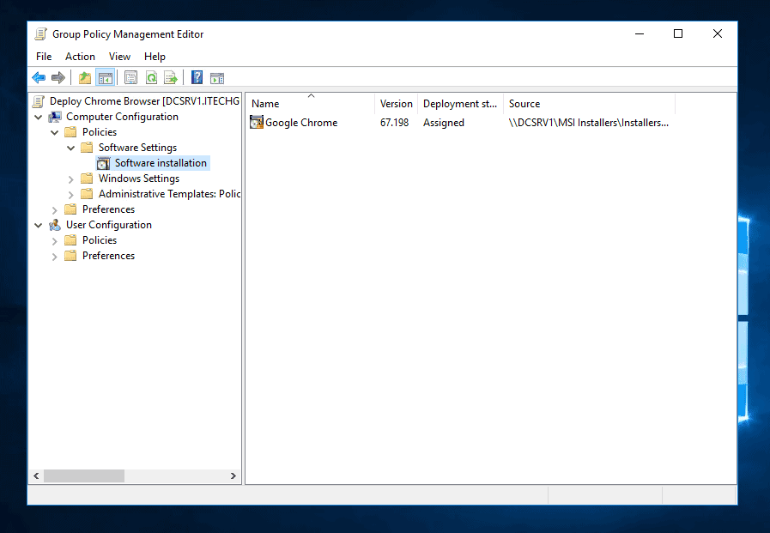Toggle the Show/Hide Console Tree icon

(x=105, y=77)
